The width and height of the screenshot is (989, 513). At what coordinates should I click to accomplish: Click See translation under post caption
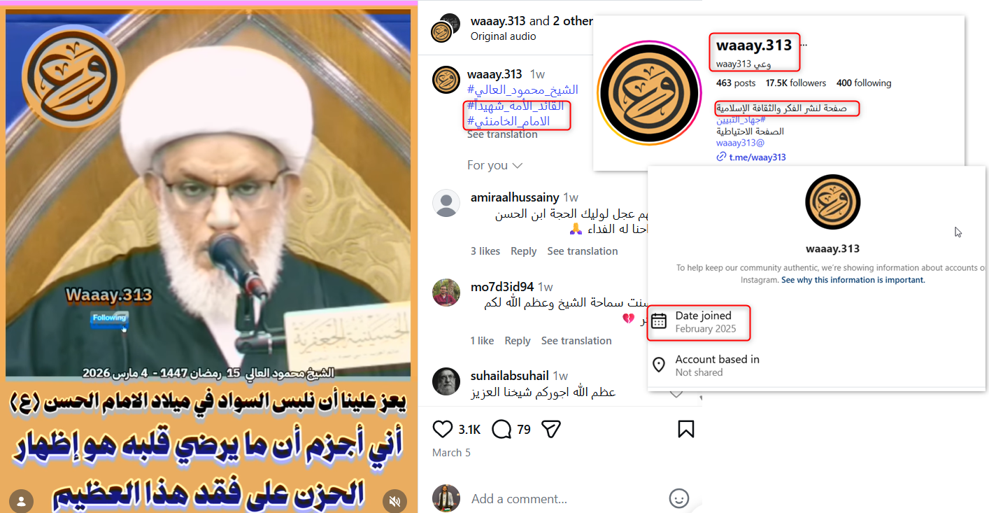tap(502, 134)
